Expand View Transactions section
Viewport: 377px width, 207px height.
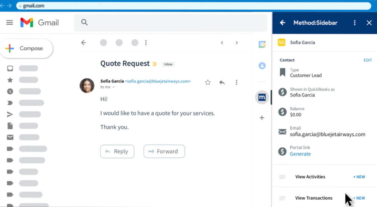point(314,198)
